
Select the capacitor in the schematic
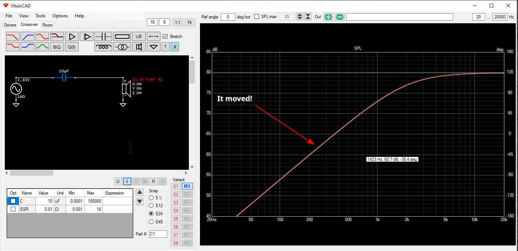point(64,78)
